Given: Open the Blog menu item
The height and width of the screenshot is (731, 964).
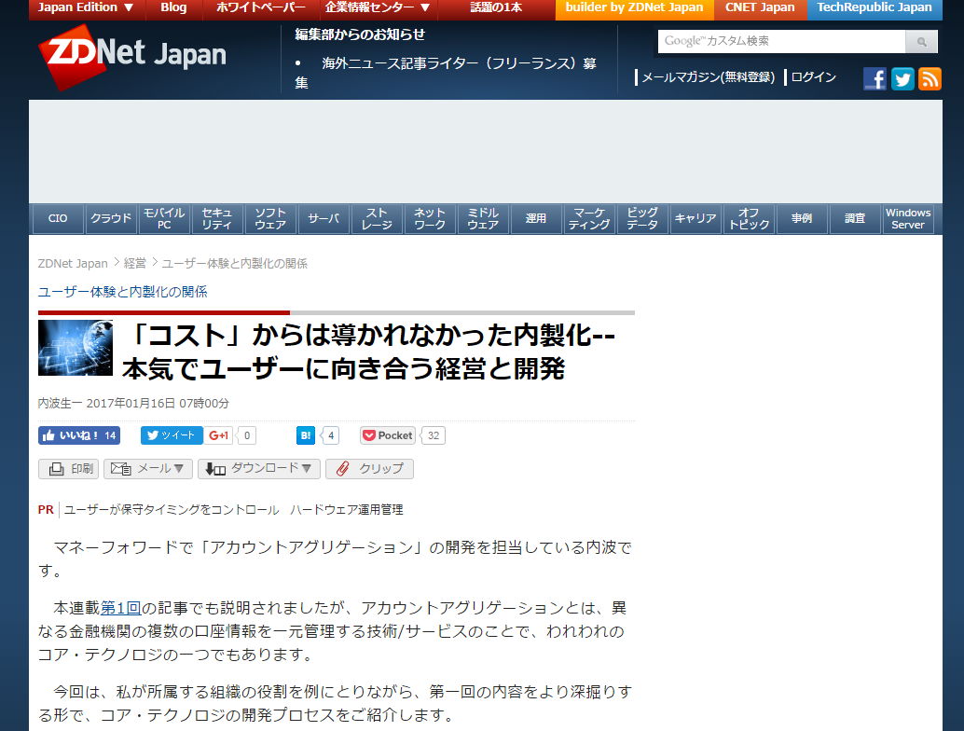Looking at the screenshot, I should tap(174, 8).
